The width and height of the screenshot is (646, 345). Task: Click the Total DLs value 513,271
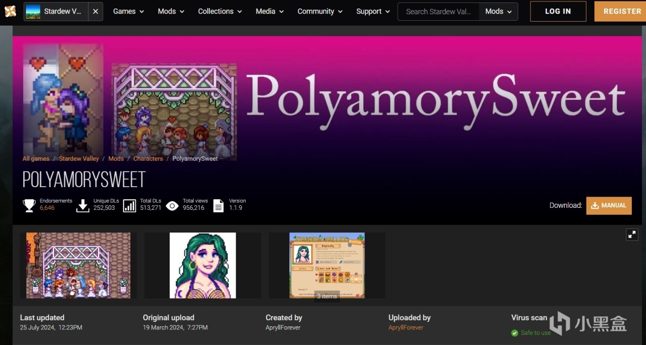[x=150, y=208]
